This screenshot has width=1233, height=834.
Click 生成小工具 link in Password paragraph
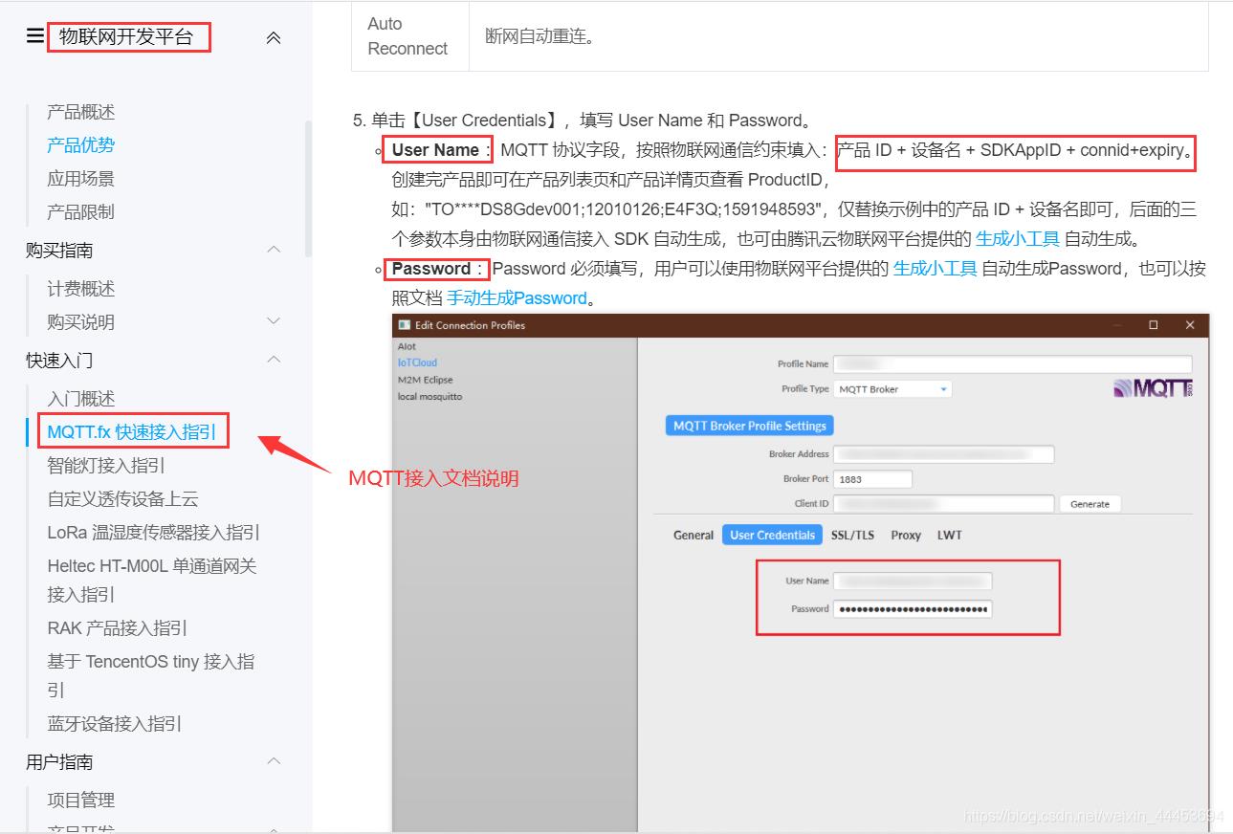pyautogui.click(x=936, y=269)
